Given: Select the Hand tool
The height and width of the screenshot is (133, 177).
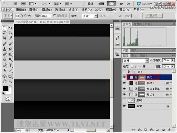Looking at the screenshot, I should coord(4,81).
